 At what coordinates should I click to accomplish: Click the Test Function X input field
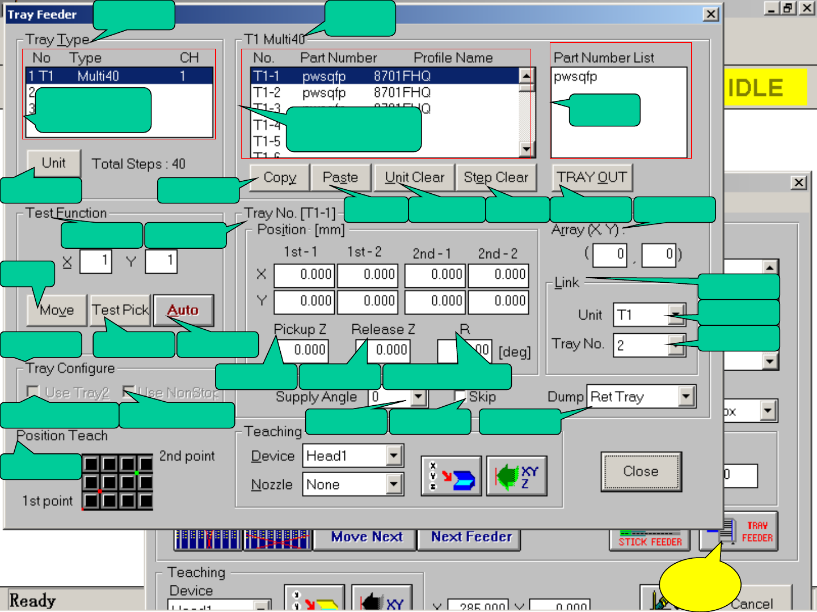[95, 261]
